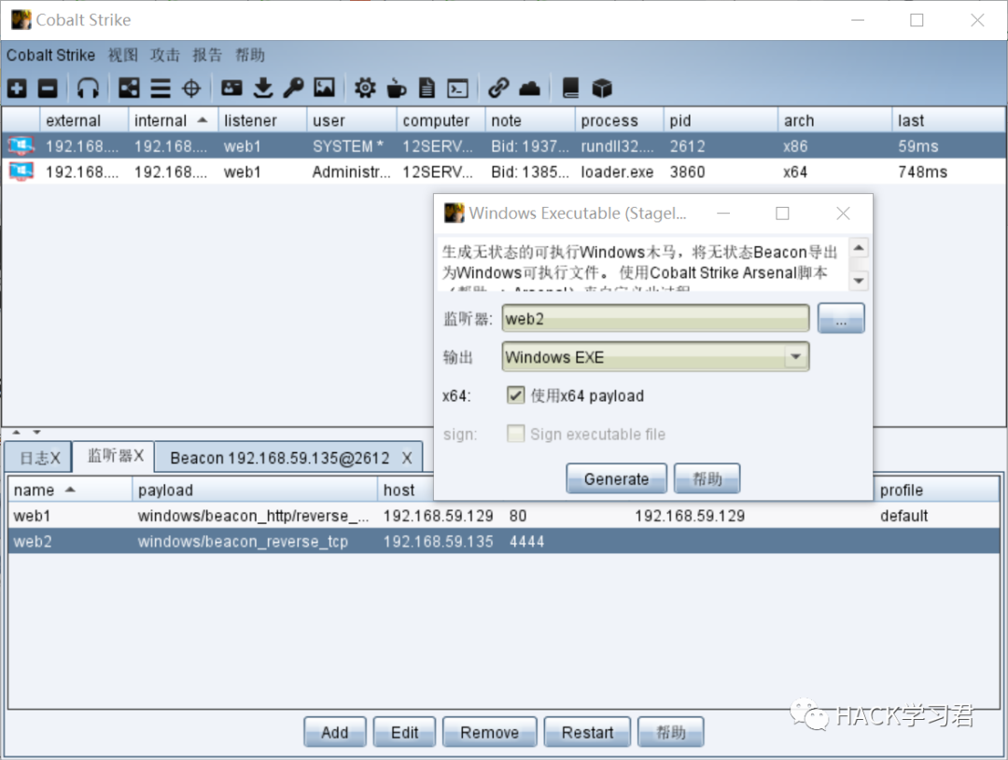Open the screenshots picture icon
The height and width of the screenshot is (760, 1008).
[x=324, y=88]
